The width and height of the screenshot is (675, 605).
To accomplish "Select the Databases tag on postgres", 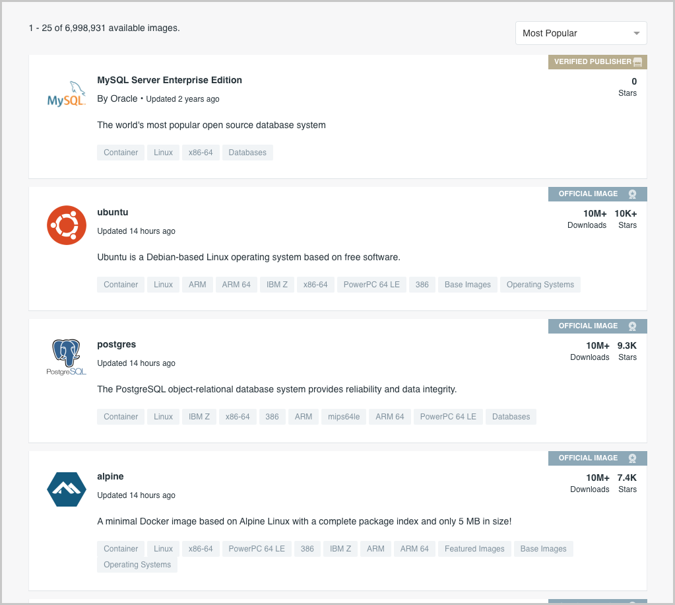I will tap(511, 416).
